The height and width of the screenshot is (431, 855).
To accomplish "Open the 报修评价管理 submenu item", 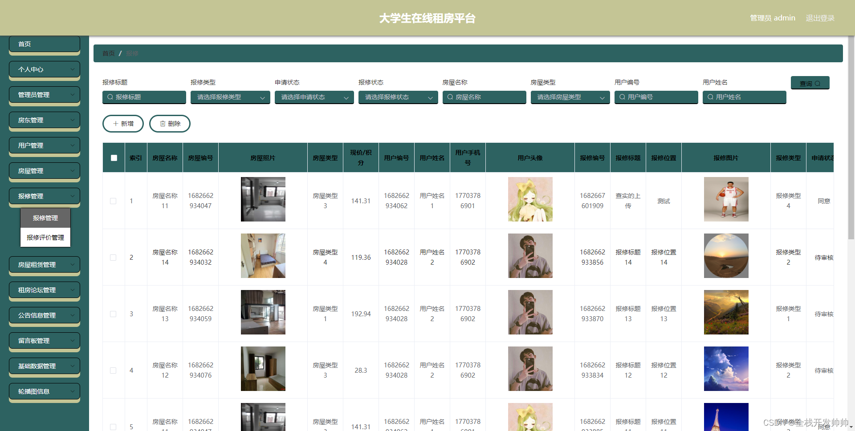I will point(45,237).
